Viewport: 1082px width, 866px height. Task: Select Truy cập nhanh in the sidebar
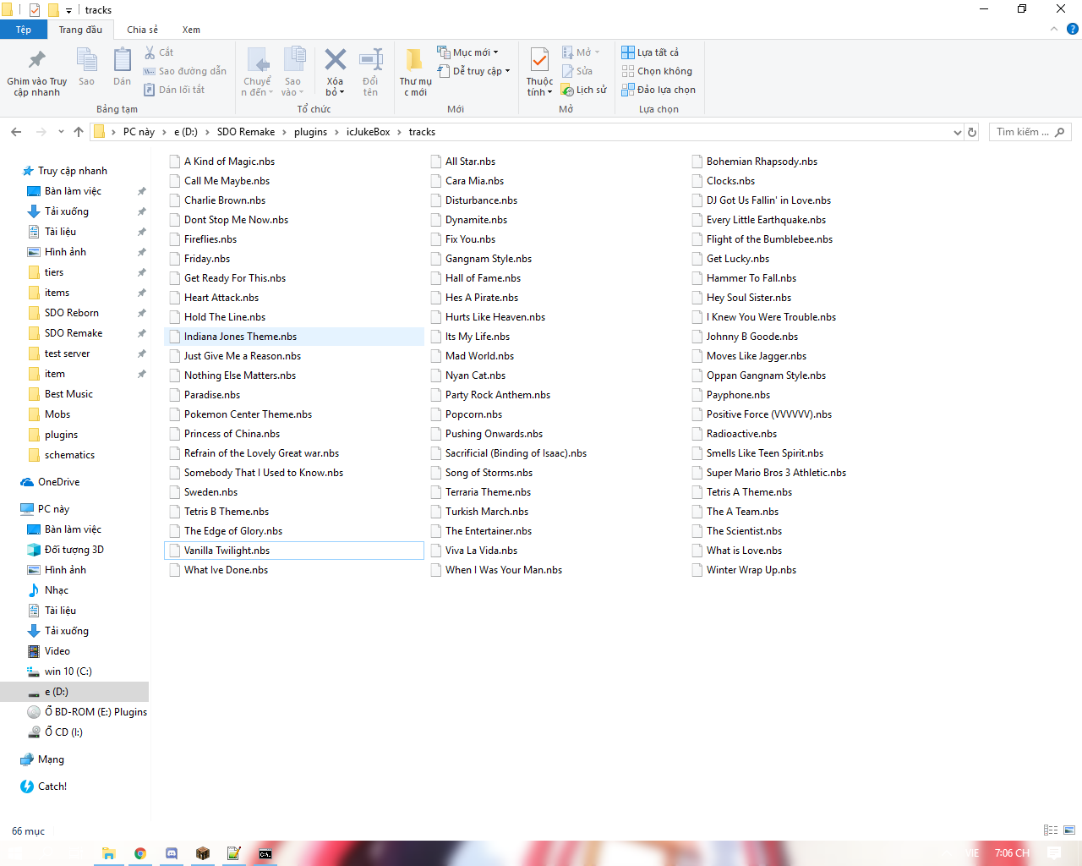tap(73, 171)
